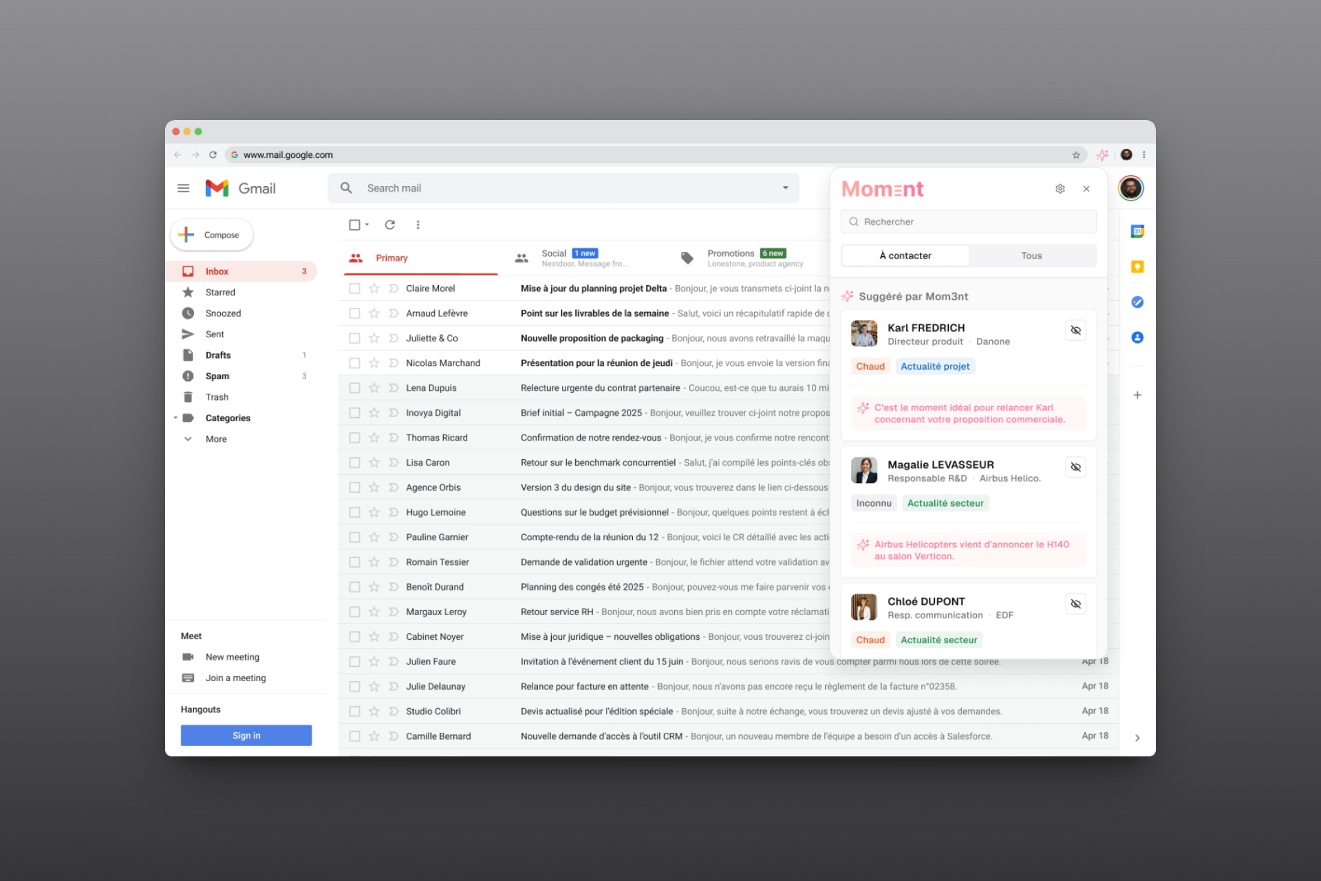Open the Gmail main menu hamburger

(x=184, y=188)
